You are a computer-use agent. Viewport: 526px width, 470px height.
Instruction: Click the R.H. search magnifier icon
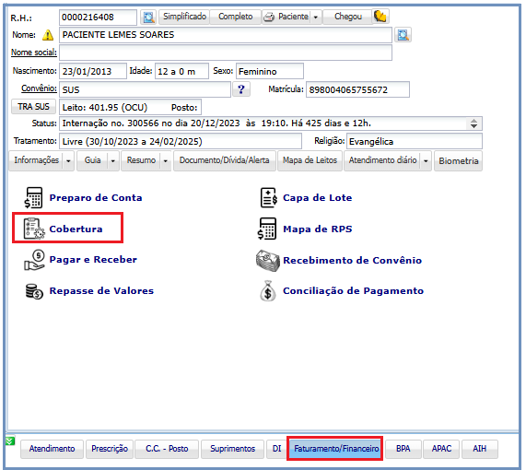click(148, 17)
